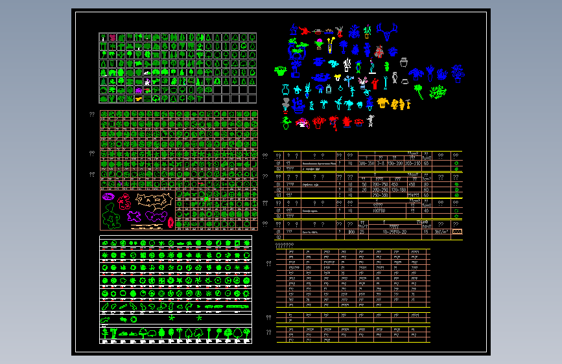The image size is (562, 364).
Task: Select the pink and white flower basket
Action: 303,123
